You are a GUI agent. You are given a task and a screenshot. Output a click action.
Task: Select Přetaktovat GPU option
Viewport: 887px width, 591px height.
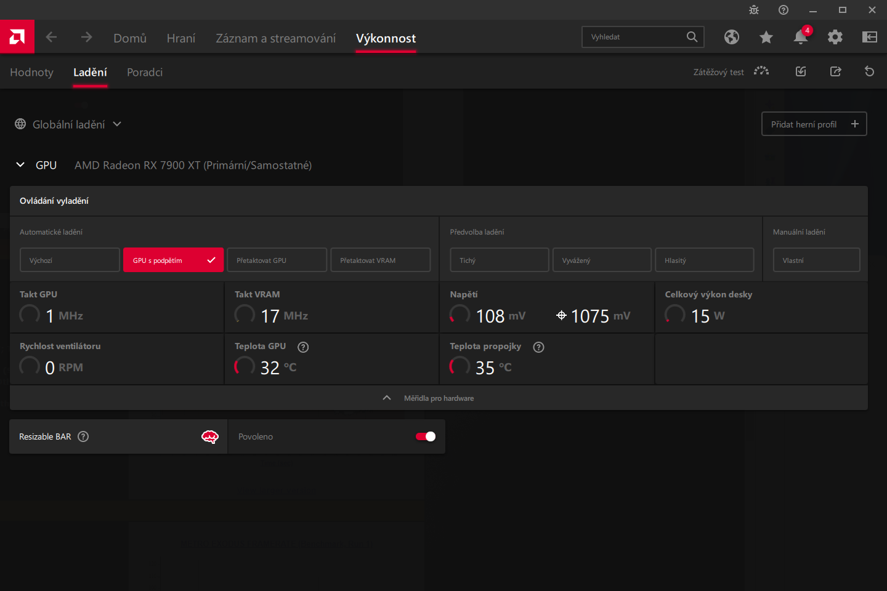[277, 260]
